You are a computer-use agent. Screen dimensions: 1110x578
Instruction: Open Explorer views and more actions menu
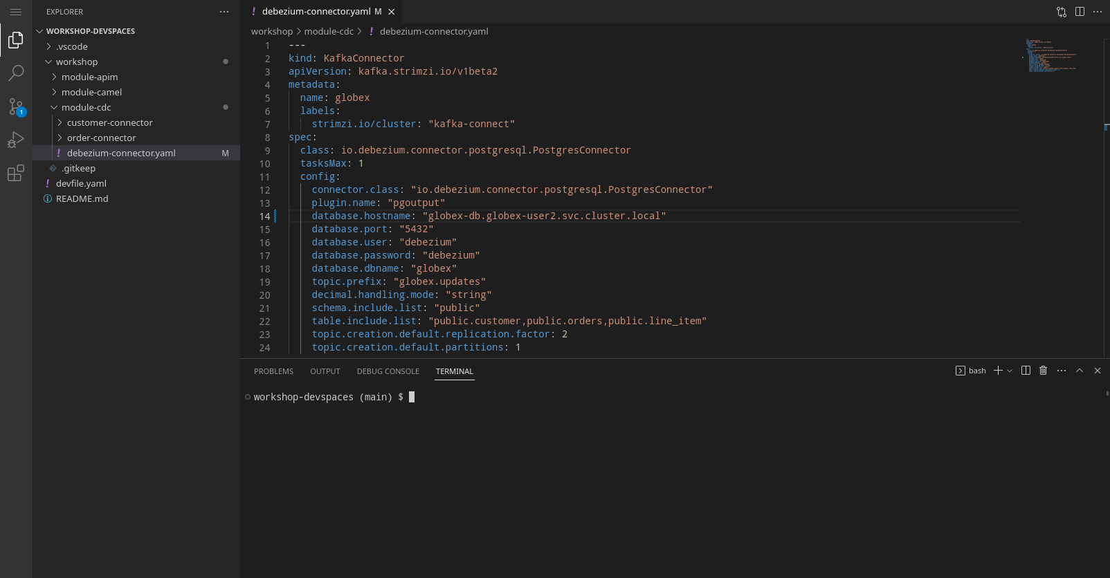point(224,12)
